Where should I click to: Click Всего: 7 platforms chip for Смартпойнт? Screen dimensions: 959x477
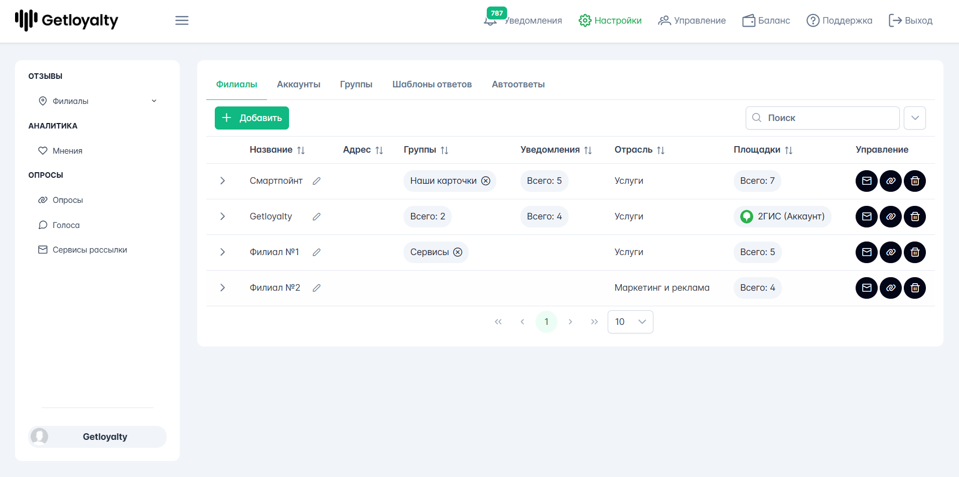tap(758, 181)
